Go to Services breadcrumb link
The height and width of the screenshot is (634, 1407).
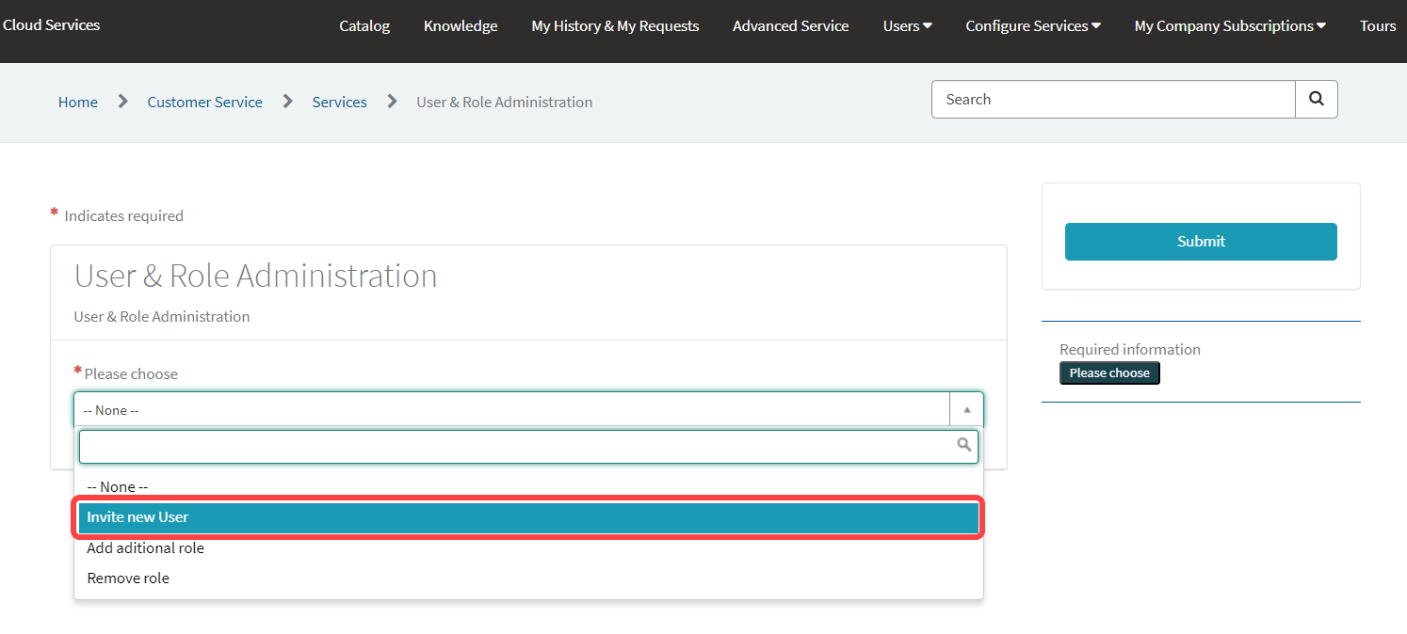(339, 103)
